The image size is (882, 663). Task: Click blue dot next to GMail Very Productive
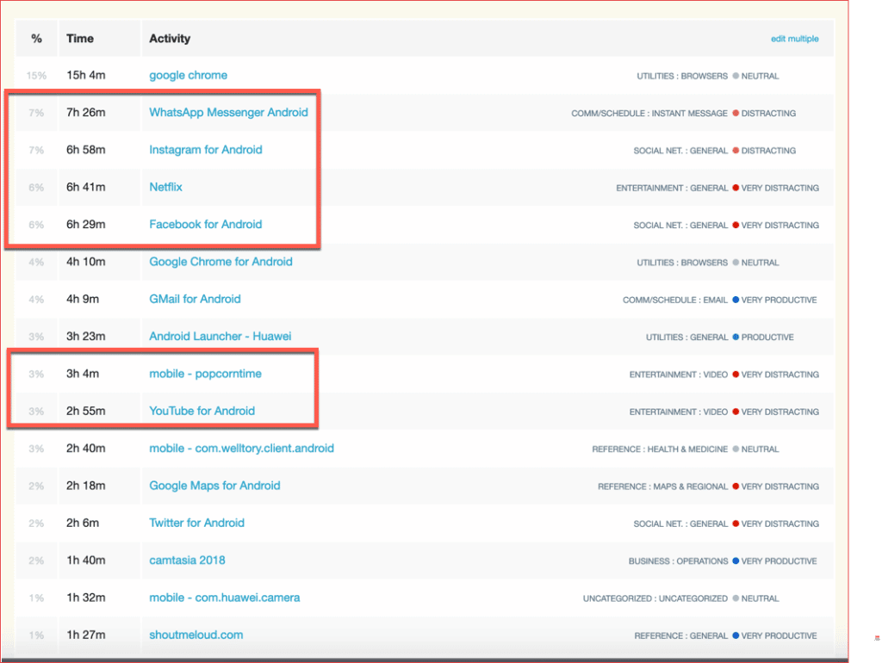click(736, 300)
